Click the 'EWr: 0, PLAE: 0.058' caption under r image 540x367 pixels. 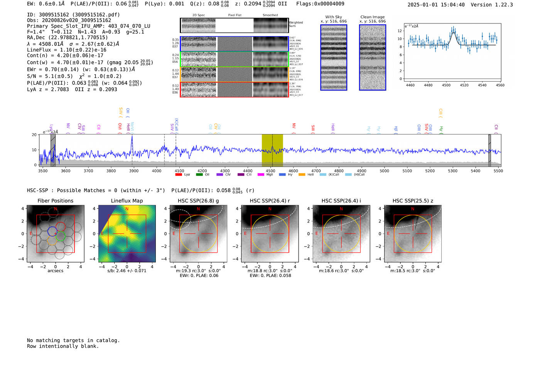coord(270,275)
